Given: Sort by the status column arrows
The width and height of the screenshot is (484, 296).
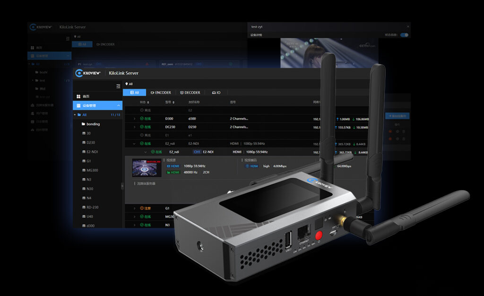Looking at the screenshot, I should 148,102.
